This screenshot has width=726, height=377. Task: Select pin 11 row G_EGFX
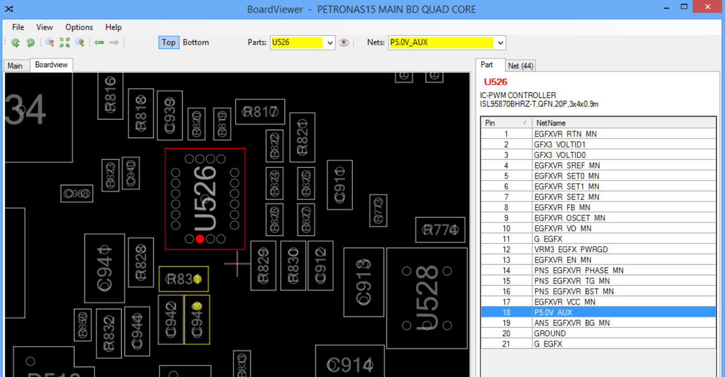point(598,239)
